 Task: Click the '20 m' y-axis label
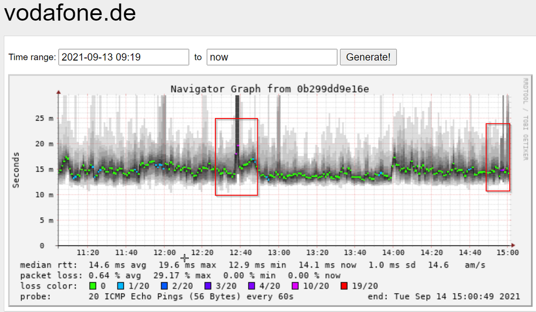click(x=45, y=144)
